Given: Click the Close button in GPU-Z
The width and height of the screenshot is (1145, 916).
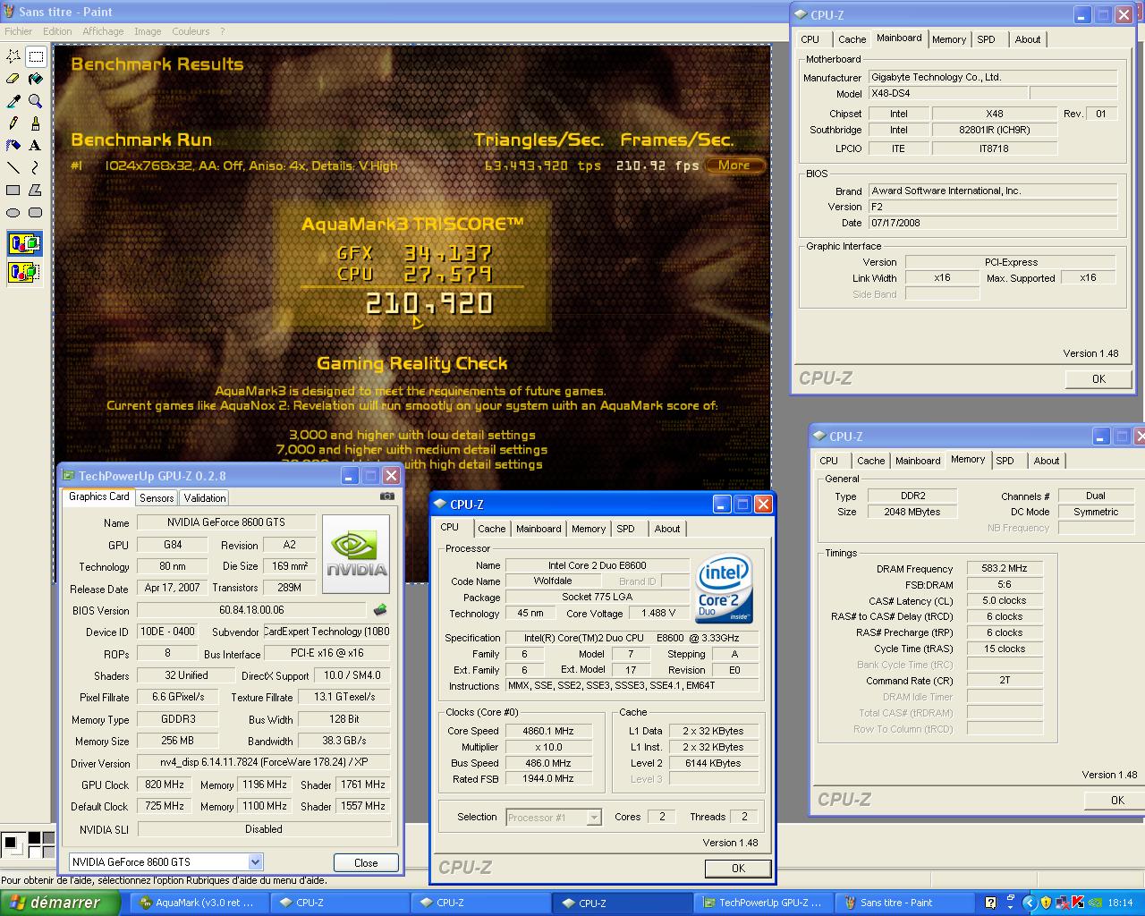Looking at the screenshot, I should tap(366, 862).
